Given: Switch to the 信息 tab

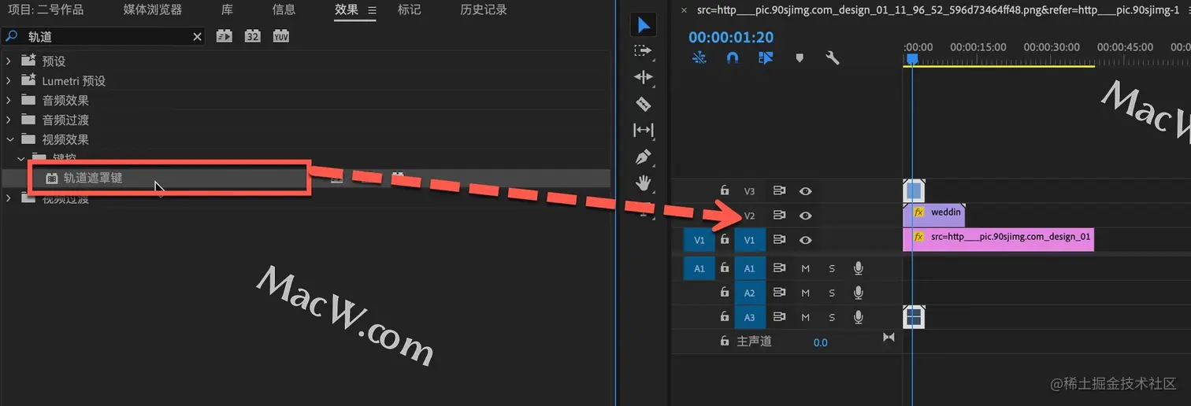Looking at the screenshot, I should (x=284, y=10).
